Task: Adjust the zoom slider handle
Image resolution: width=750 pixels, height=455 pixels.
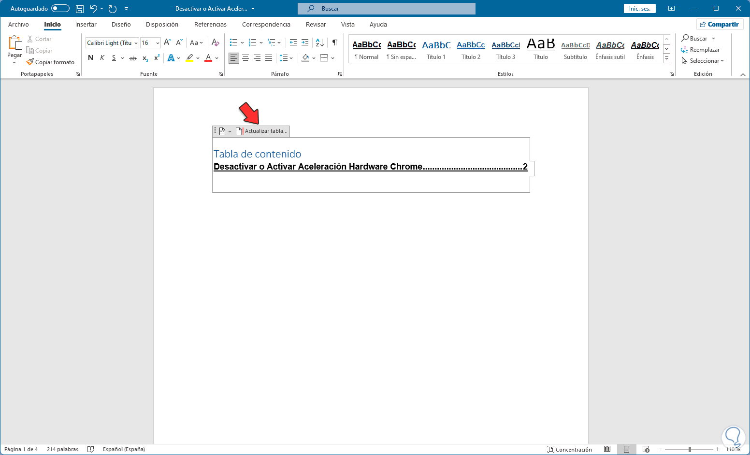Action: pyautogui.click(x=690, y=449)
